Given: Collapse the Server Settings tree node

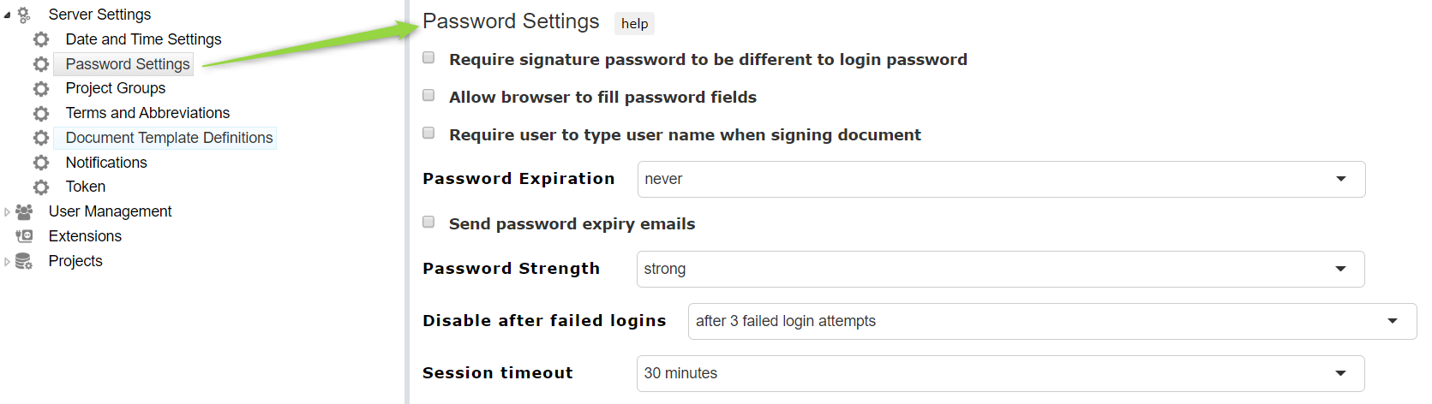Looking at the screenshot, I should pos(7,15).
